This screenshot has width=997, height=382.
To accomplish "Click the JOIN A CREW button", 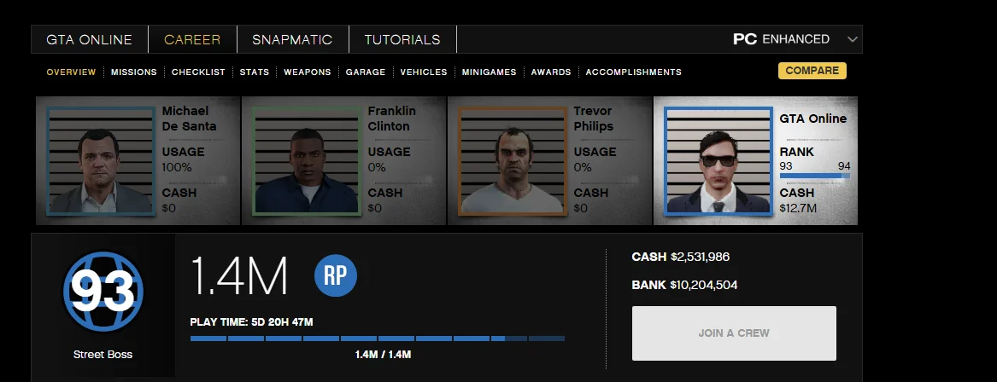I will click(734, 333).
